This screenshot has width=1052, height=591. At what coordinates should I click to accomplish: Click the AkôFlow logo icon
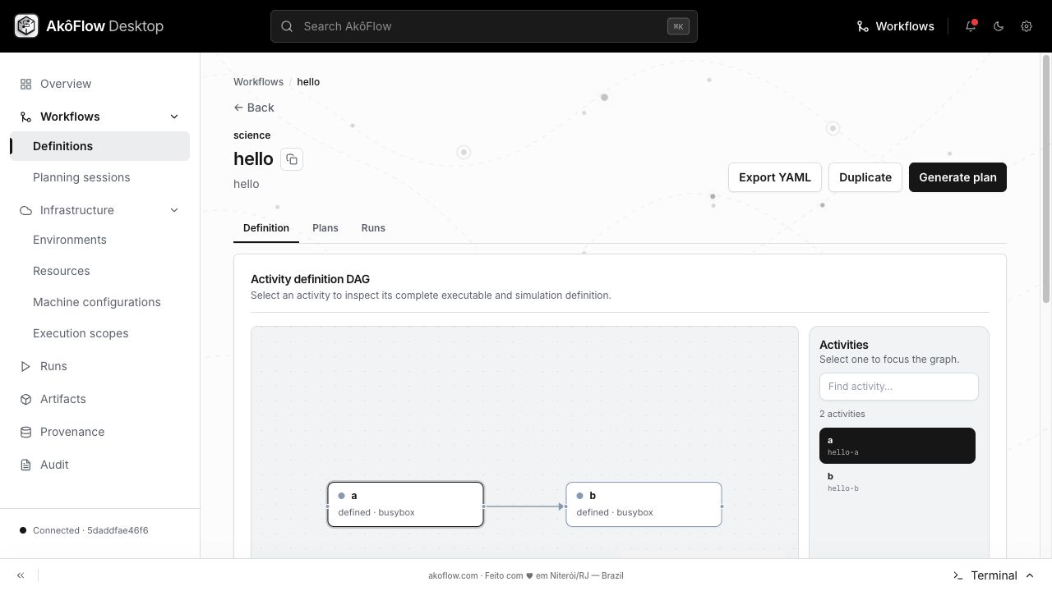(26, 26)
